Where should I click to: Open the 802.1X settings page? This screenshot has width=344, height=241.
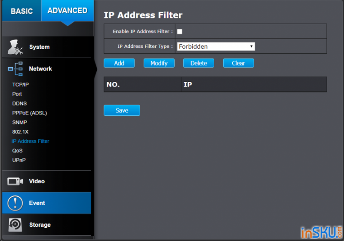click(x=20, y=132)
